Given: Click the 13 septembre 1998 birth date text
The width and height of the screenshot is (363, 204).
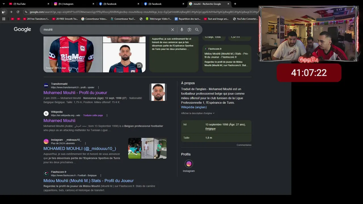Looking at the screenshot, I should (225, 124).
